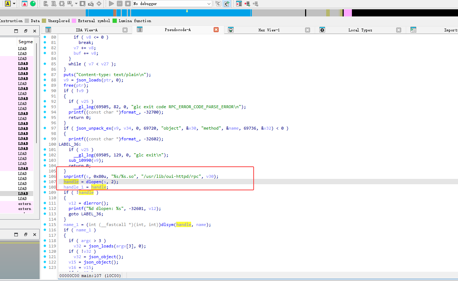Click the pencil edit toolbar icon
Viewport: 458px width, 281px height.
[x=91, y=4]
